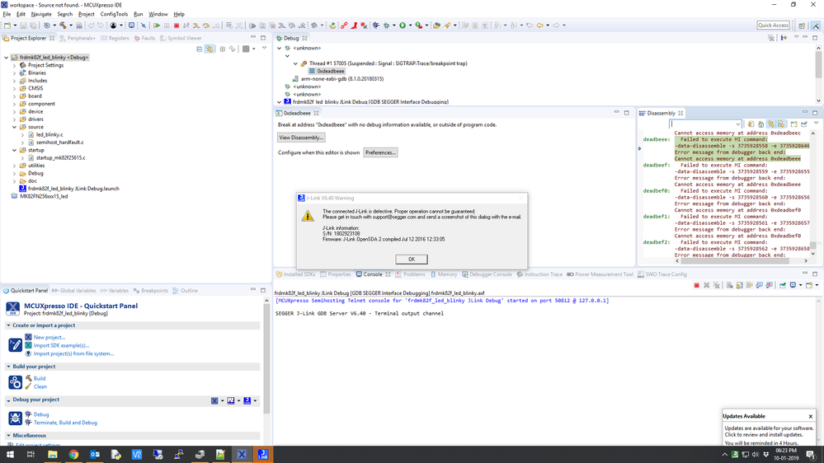The width and height of the screenshot is (824, 463).
Task: Click the Outlook icon in taskbar
Action: [x=95, y=455]
